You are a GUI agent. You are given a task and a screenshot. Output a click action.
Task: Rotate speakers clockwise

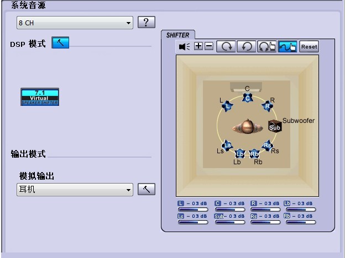(x=226, y=47)
